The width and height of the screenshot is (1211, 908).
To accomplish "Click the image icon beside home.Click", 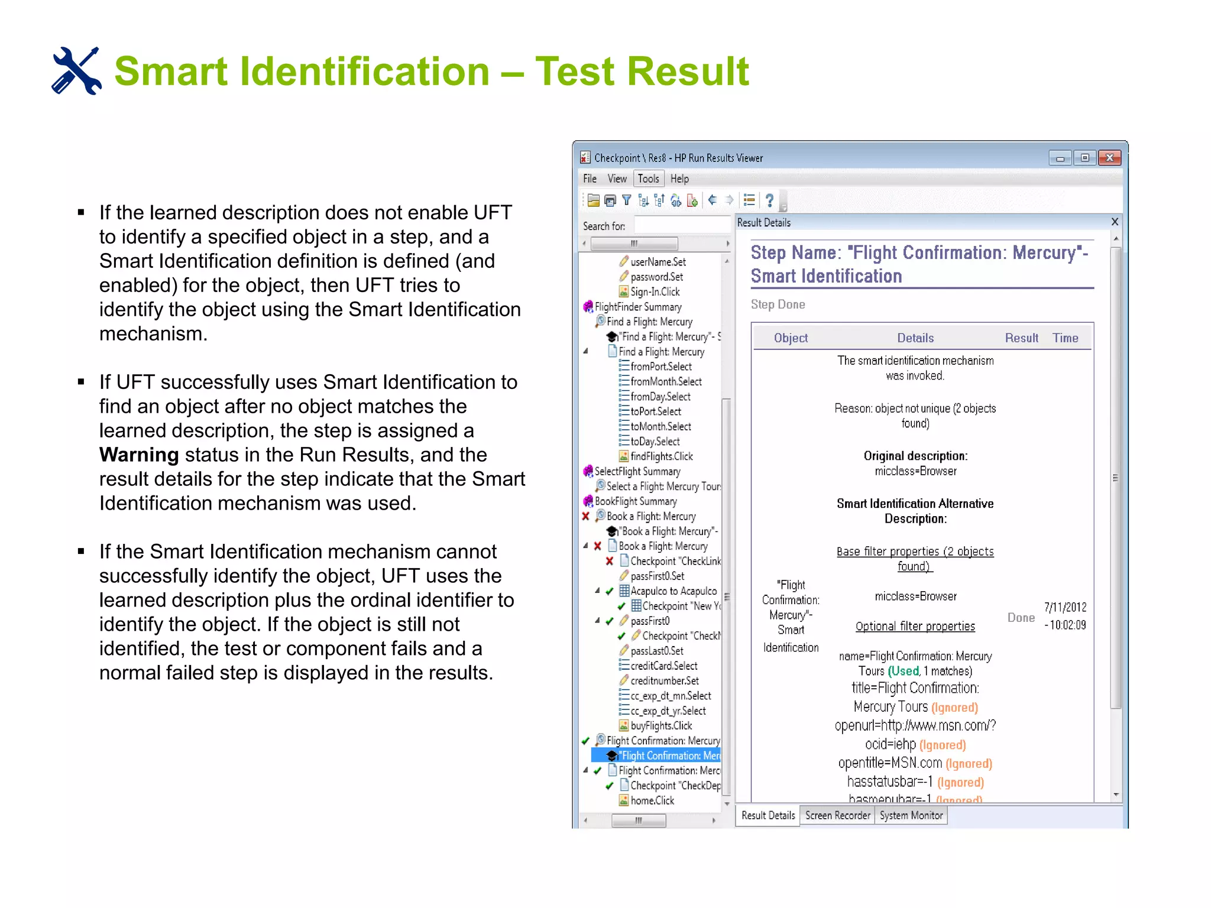I will pyautogui.click(x=623, y=800).
